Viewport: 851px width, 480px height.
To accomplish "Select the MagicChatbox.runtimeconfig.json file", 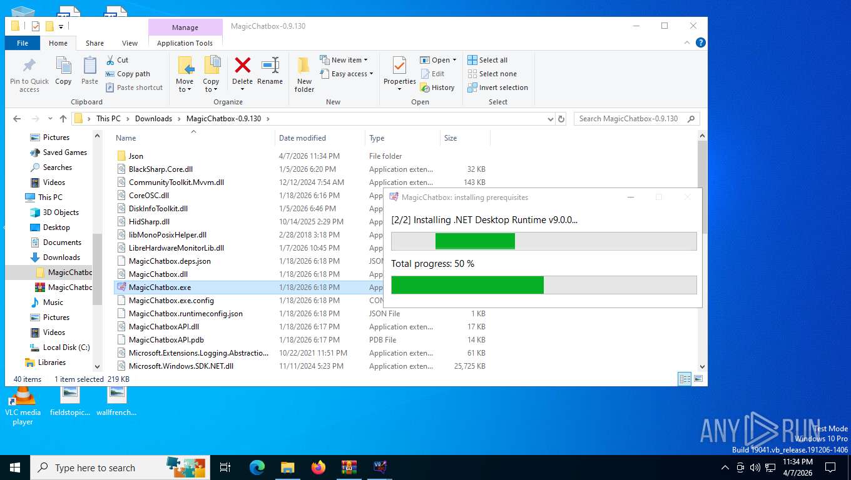I will (300, 314).
